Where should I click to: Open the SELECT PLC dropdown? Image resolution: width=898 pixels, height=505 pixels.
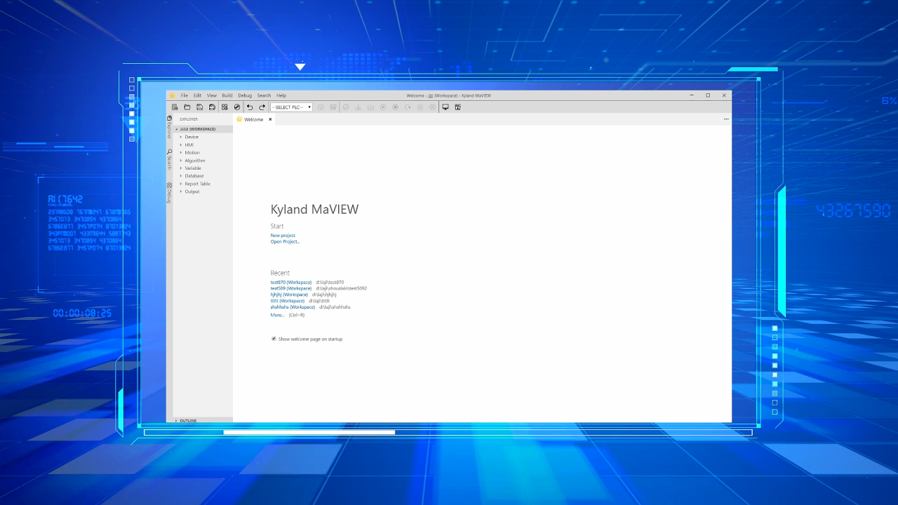pyautogui.click(x=291, y=107)
